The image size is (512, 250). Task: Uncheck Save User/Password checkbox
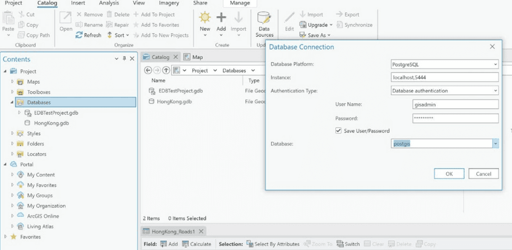click(338, 131)
